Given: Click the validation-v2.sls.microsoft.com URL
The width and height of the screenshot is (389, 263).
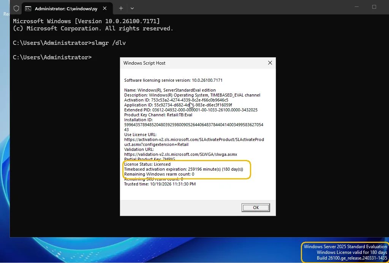Looking at the screenshot, I should pyautogui.click(x=180, y=154).
